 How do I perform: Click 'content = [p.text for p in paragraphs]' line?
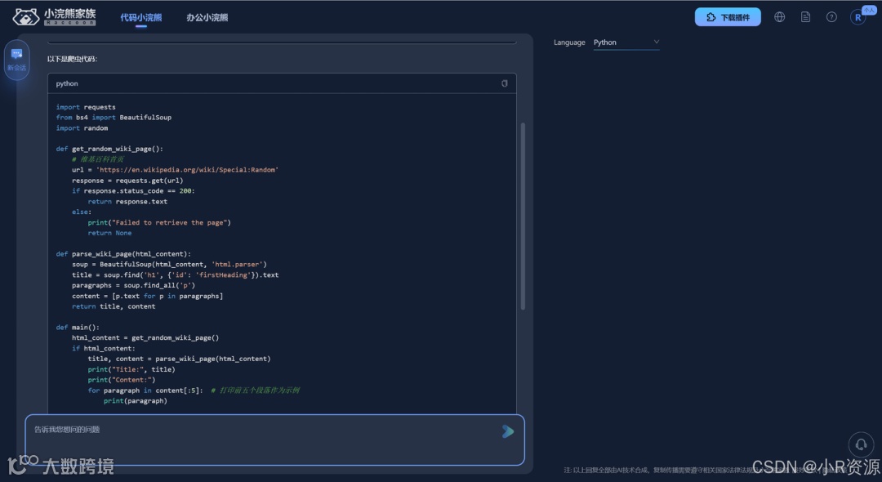coord(147,296)
